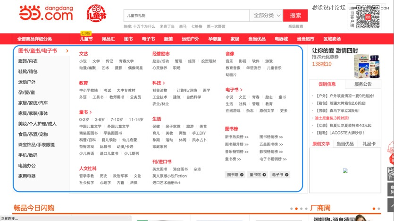Click the 童书馆 button
394x221 pixels.
point(257,175)
